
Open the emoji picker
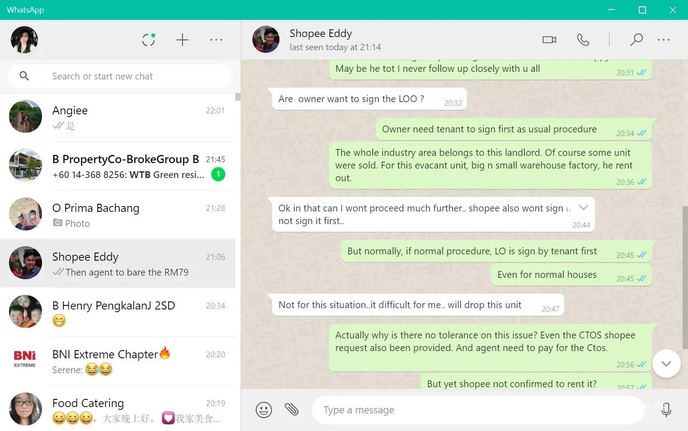coord(264,410)
